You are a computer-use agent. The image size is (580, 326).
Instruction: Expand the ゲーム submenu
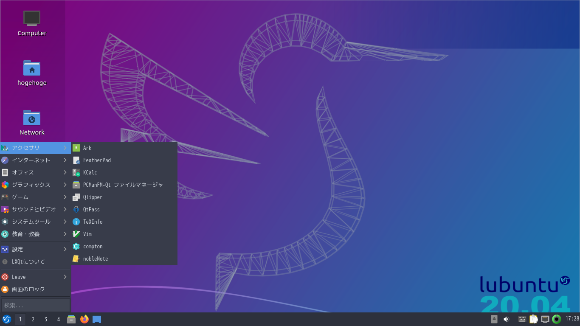coord(35,197)
